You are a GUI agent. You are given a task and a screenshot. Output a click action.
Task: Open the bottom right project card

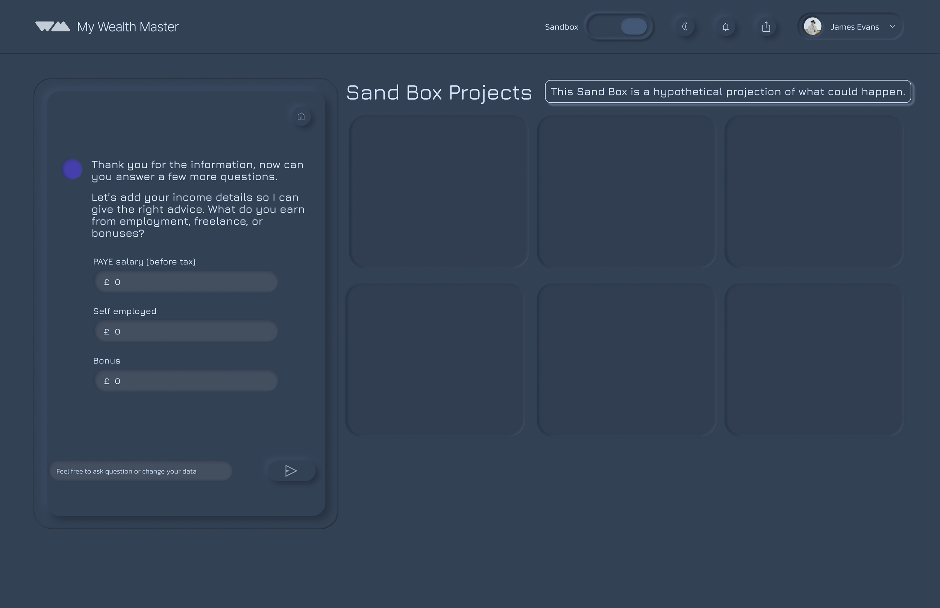pos(814,360)
